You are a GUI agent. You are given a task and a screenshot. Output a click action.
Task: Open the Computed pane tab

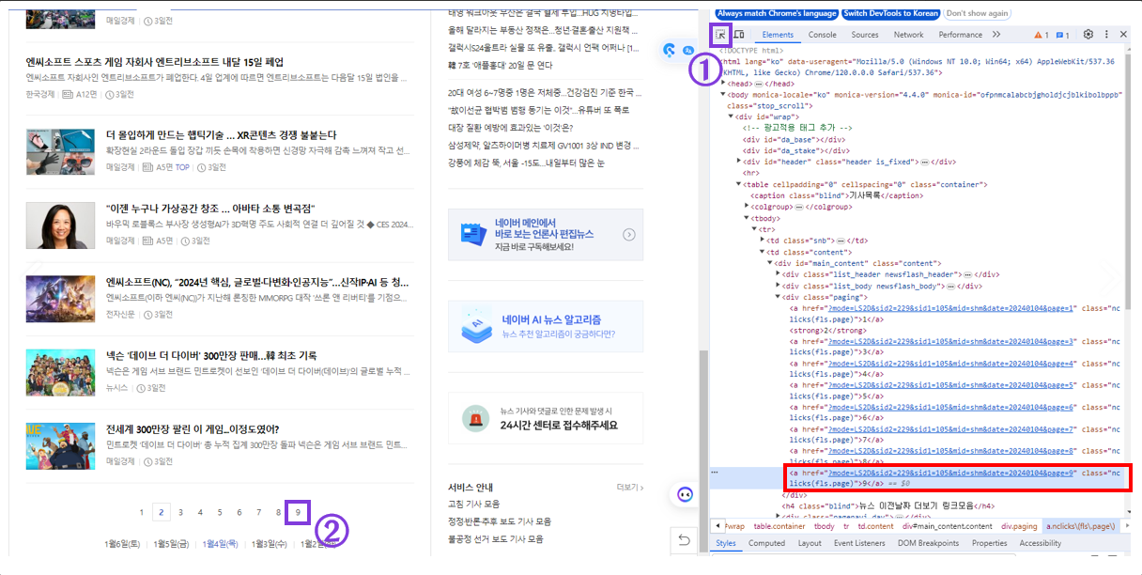[x=766, y=543]
